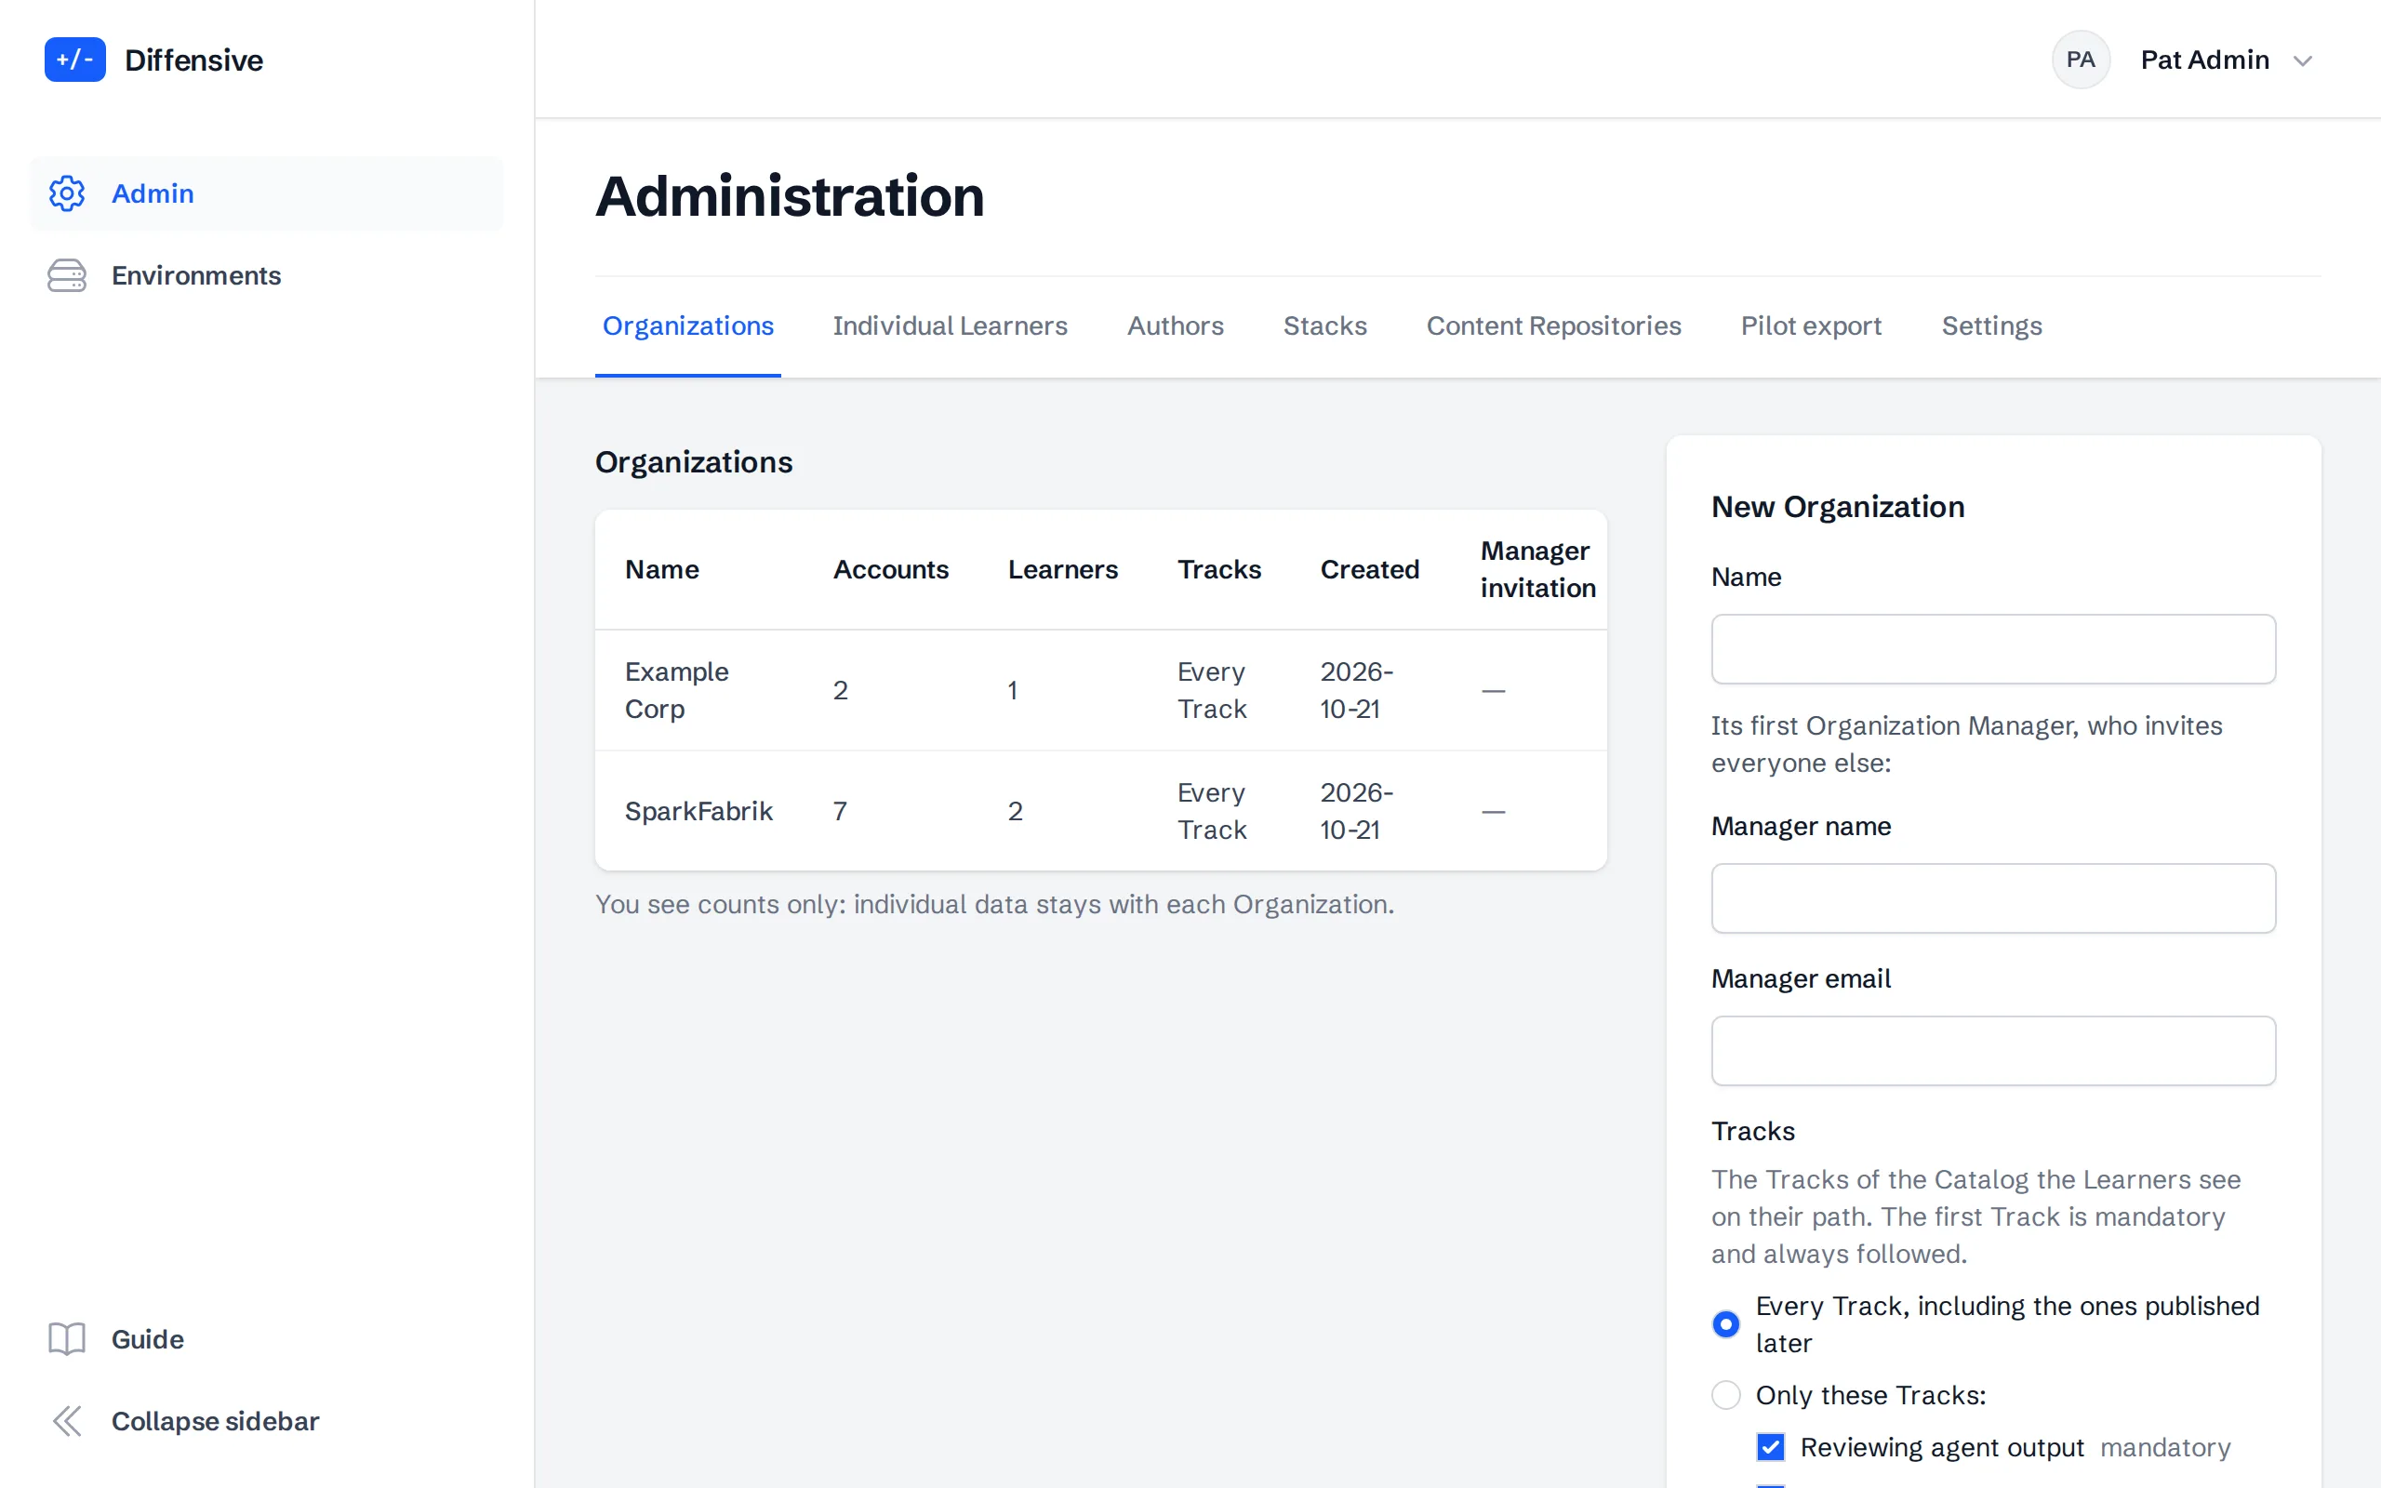Click the Created column header
Screen dimensions: 2381x1488
click(1370, 569)
